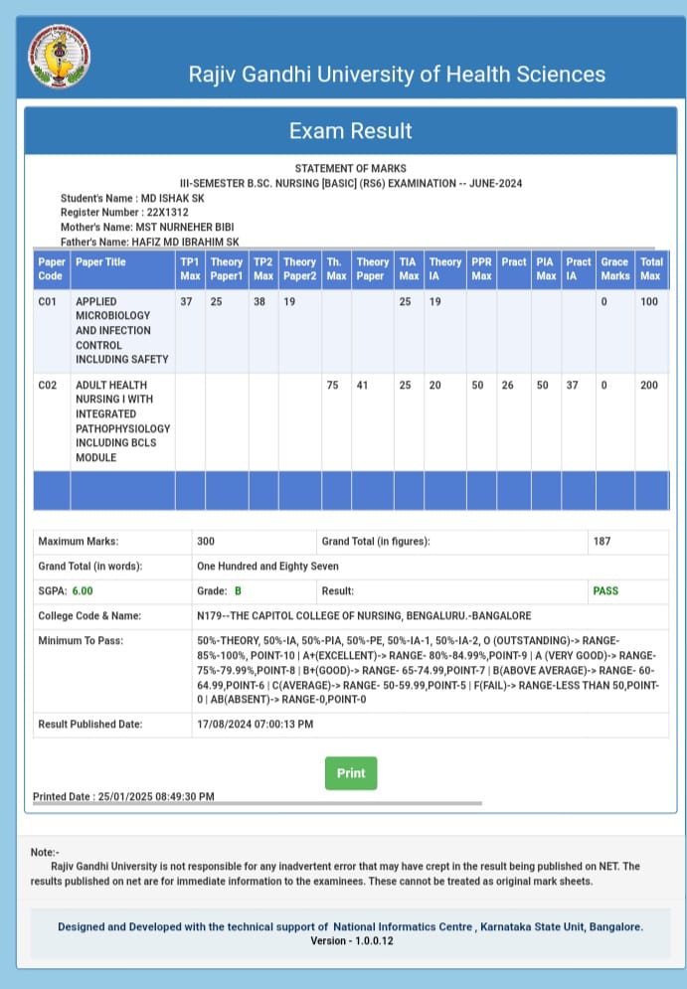Click the Theory Paper1 column header

[227, 268]
